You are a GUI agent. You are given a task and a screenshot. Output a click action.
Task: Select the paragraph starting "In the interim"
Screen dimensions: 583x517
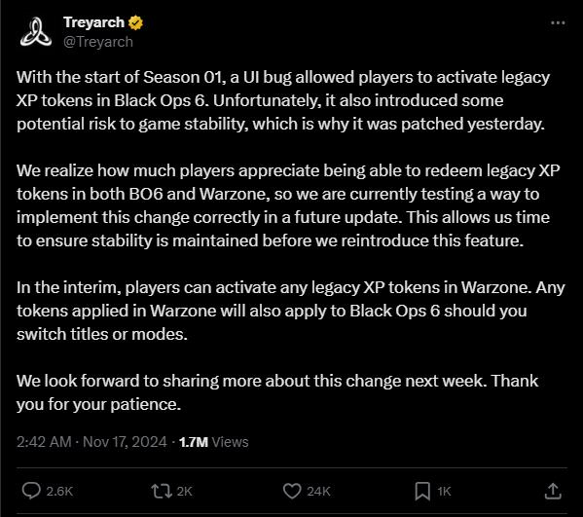click(291, 311)
